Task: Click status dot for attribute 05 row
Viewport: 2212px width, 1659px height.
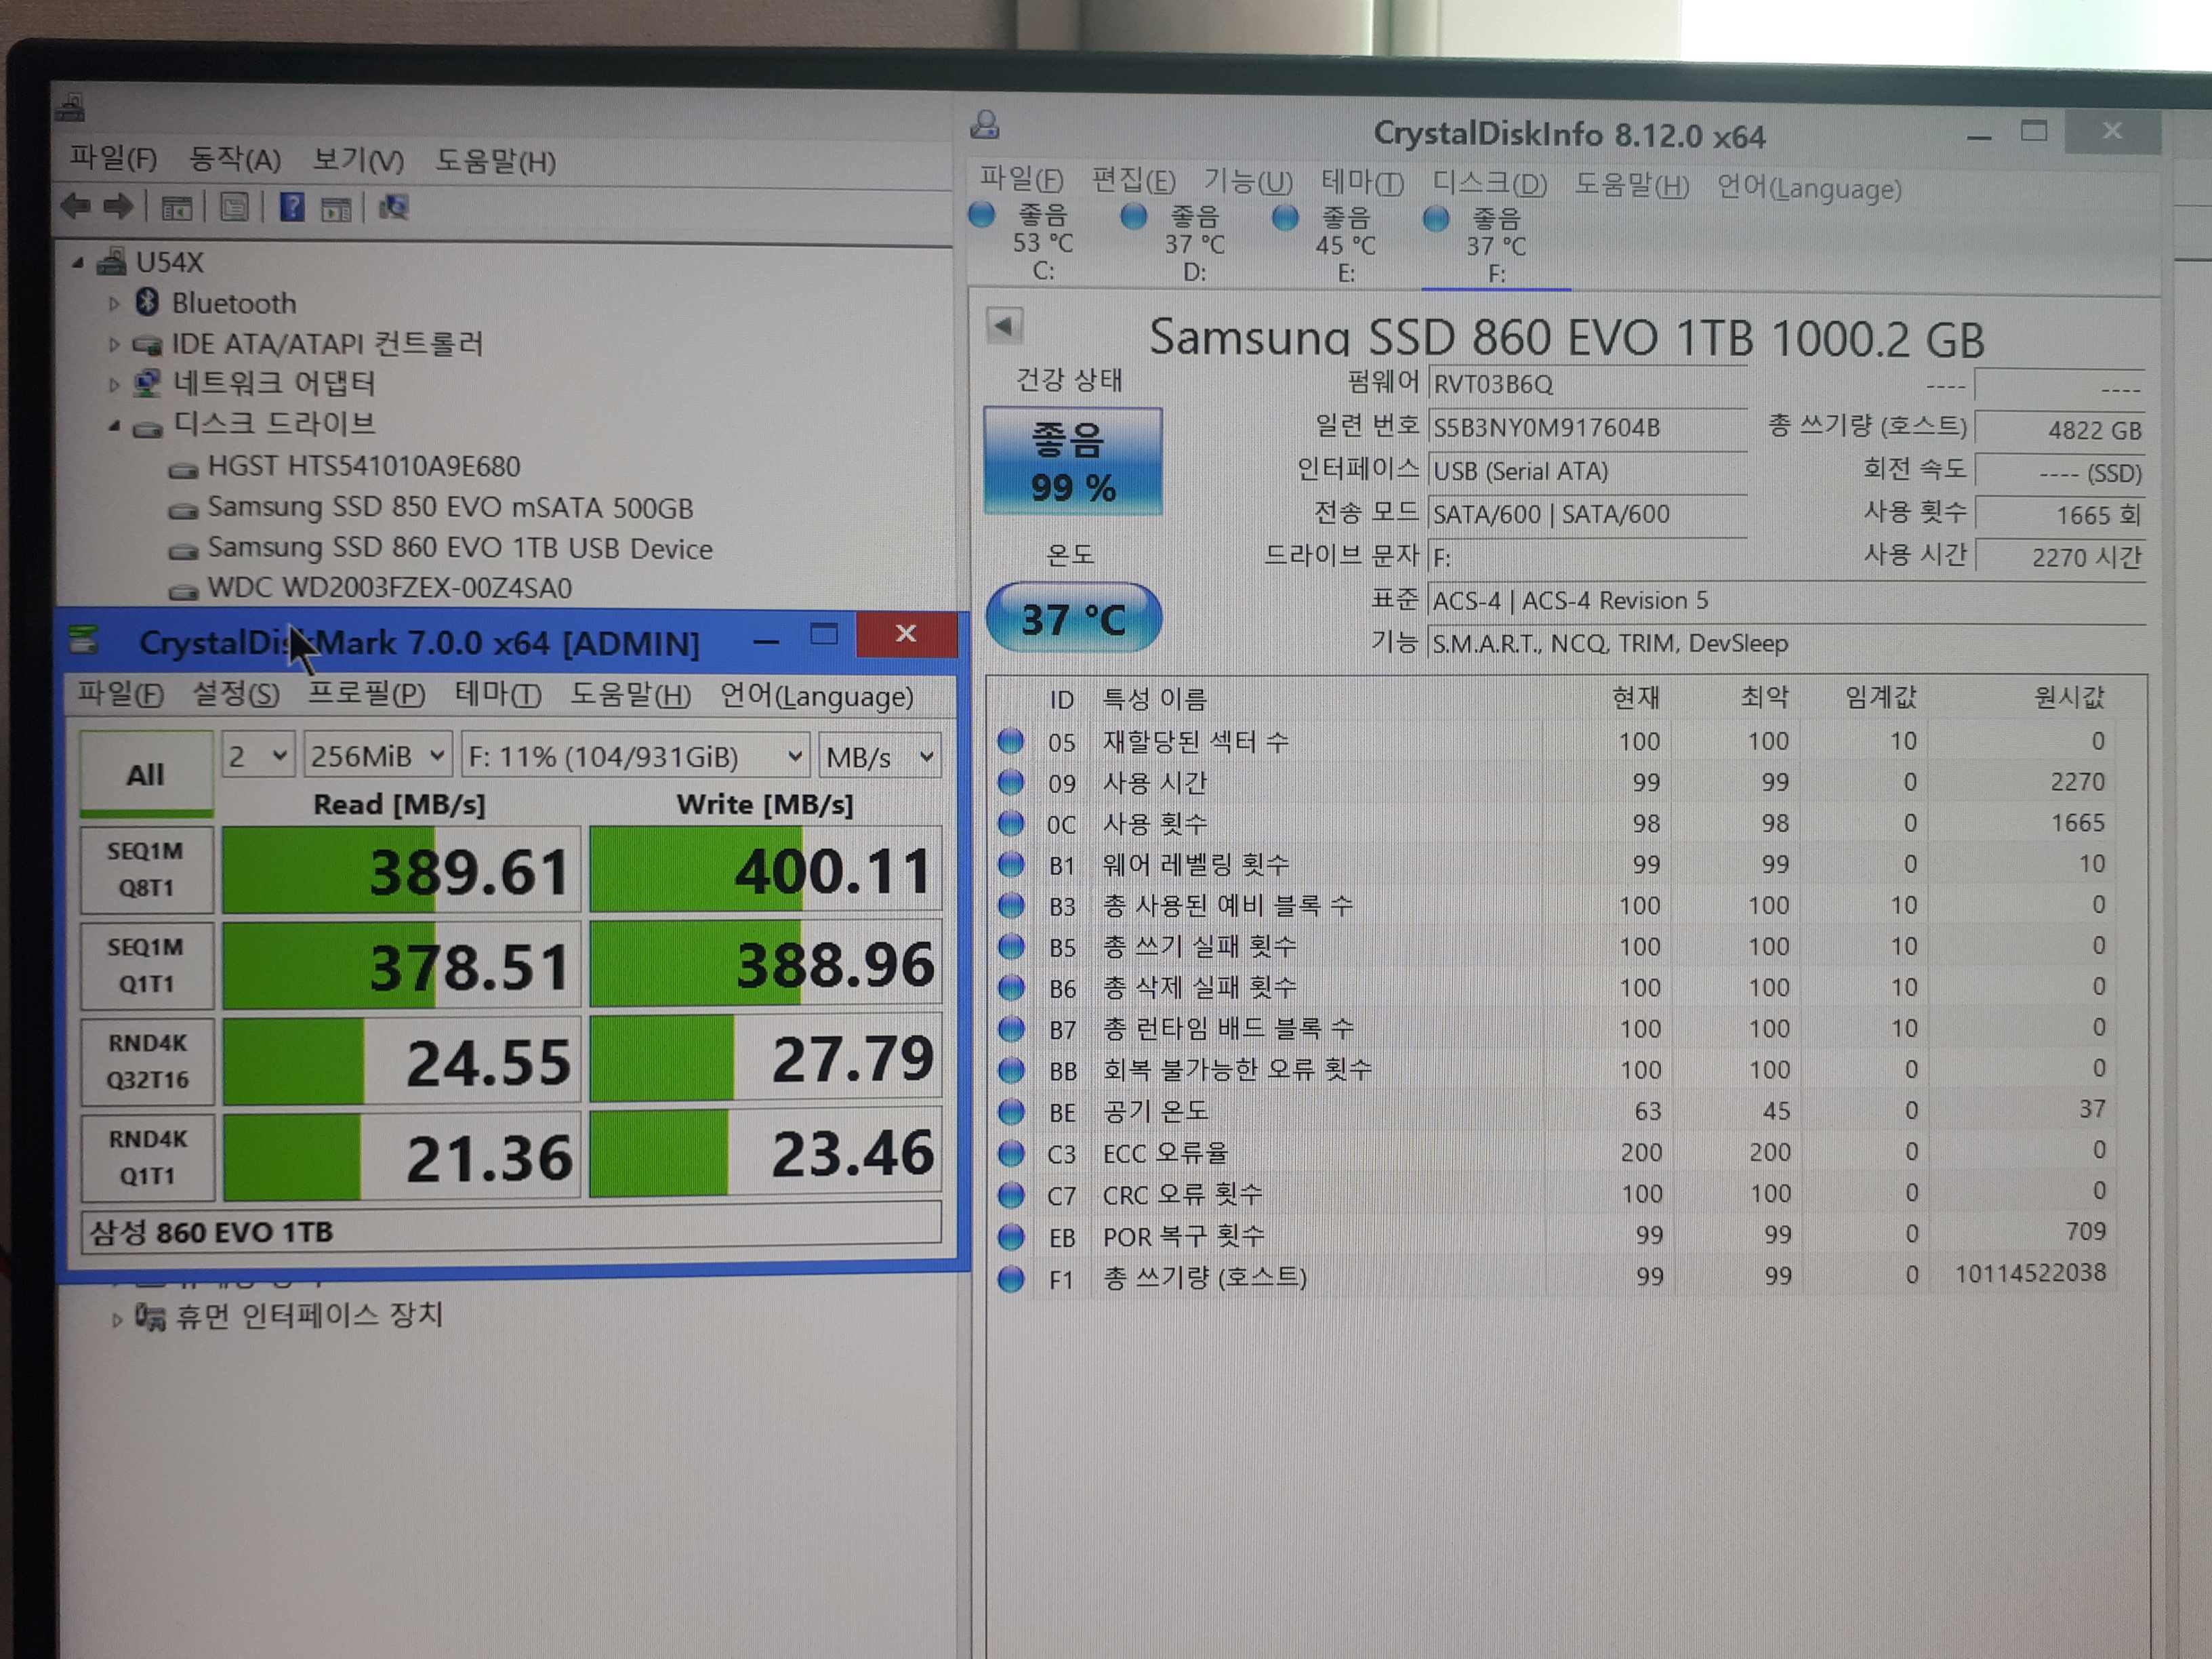Action: pyautogui.click(x=1011, y=741)
